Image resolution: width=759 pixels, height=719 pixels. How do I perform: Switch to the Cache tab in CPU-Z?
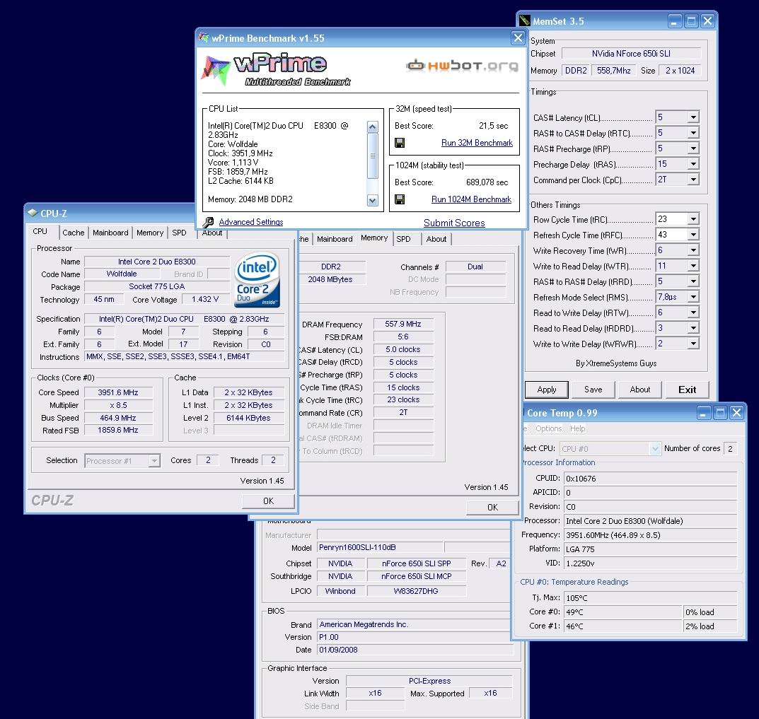[73, 233]
